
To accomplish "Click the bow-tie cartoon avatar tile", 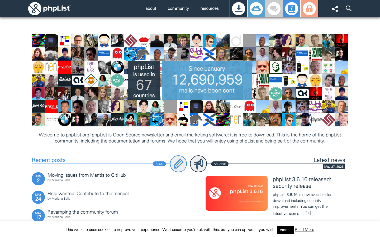I will coord(131,120).
